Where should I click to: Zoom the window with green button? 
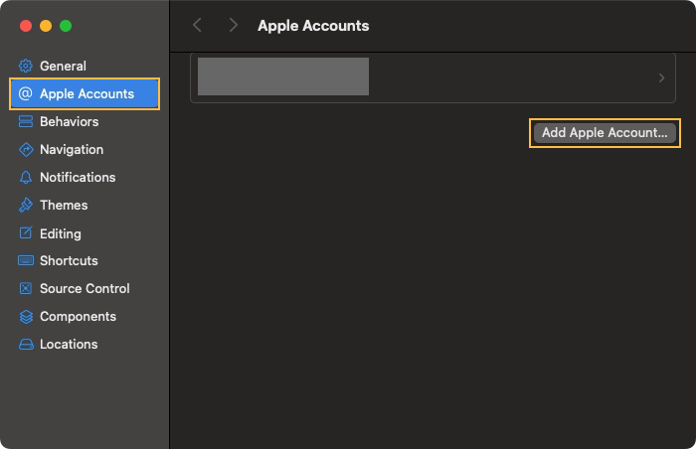point(66,26)
